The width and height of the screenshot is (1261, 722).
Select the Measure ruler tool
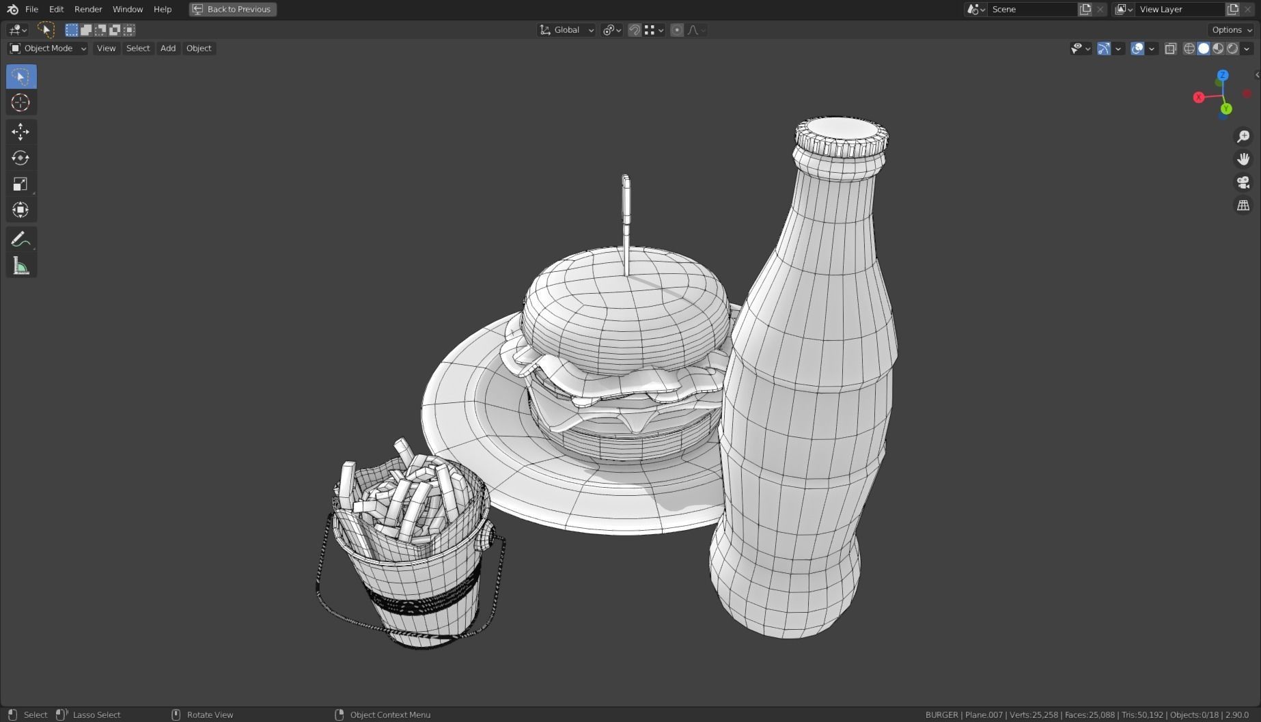coord(21,266)
